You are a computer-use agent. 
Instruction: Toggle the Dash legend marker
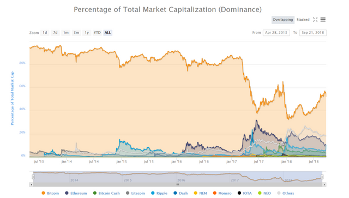[175, 193]
